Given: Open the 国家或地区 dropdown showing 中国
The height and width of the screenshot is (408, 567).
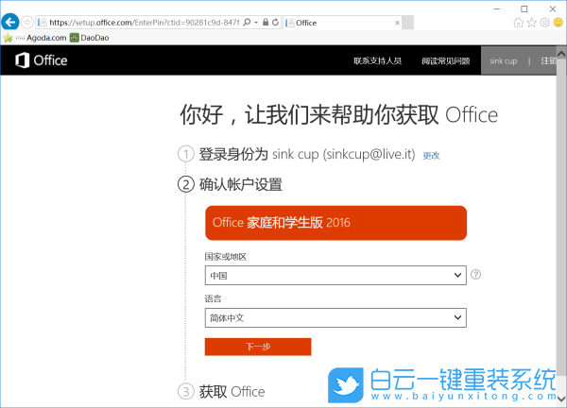Looking at the screenshot, I should 335,276.
